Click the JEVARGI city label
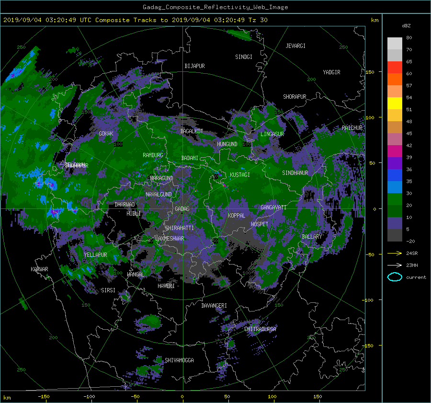The height and width of the screenshot is (403, 431). click(x=295, y=46)
